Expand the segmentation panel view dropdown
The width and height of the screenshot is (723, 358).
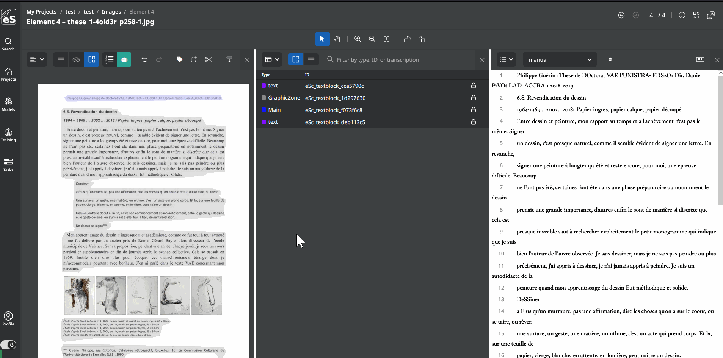click(37, 59)
